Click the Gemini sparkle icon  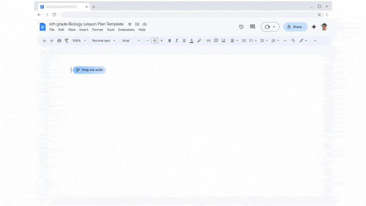314,27
